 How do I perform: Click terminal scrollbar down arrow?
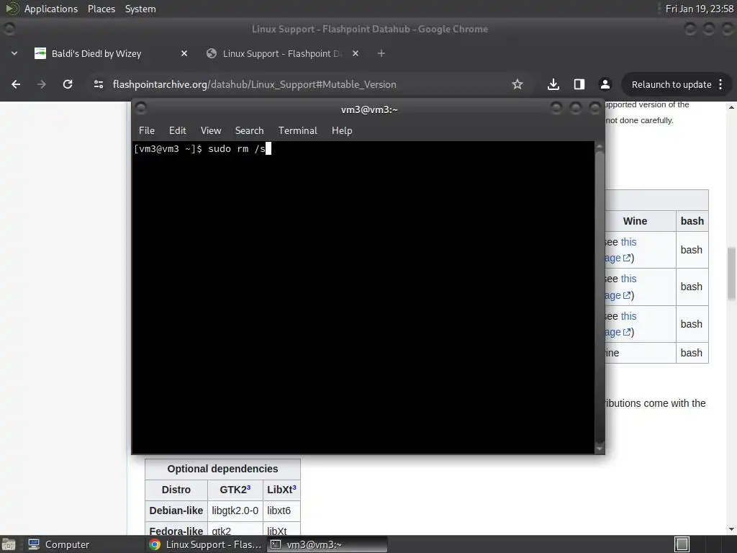click(600, 449)
